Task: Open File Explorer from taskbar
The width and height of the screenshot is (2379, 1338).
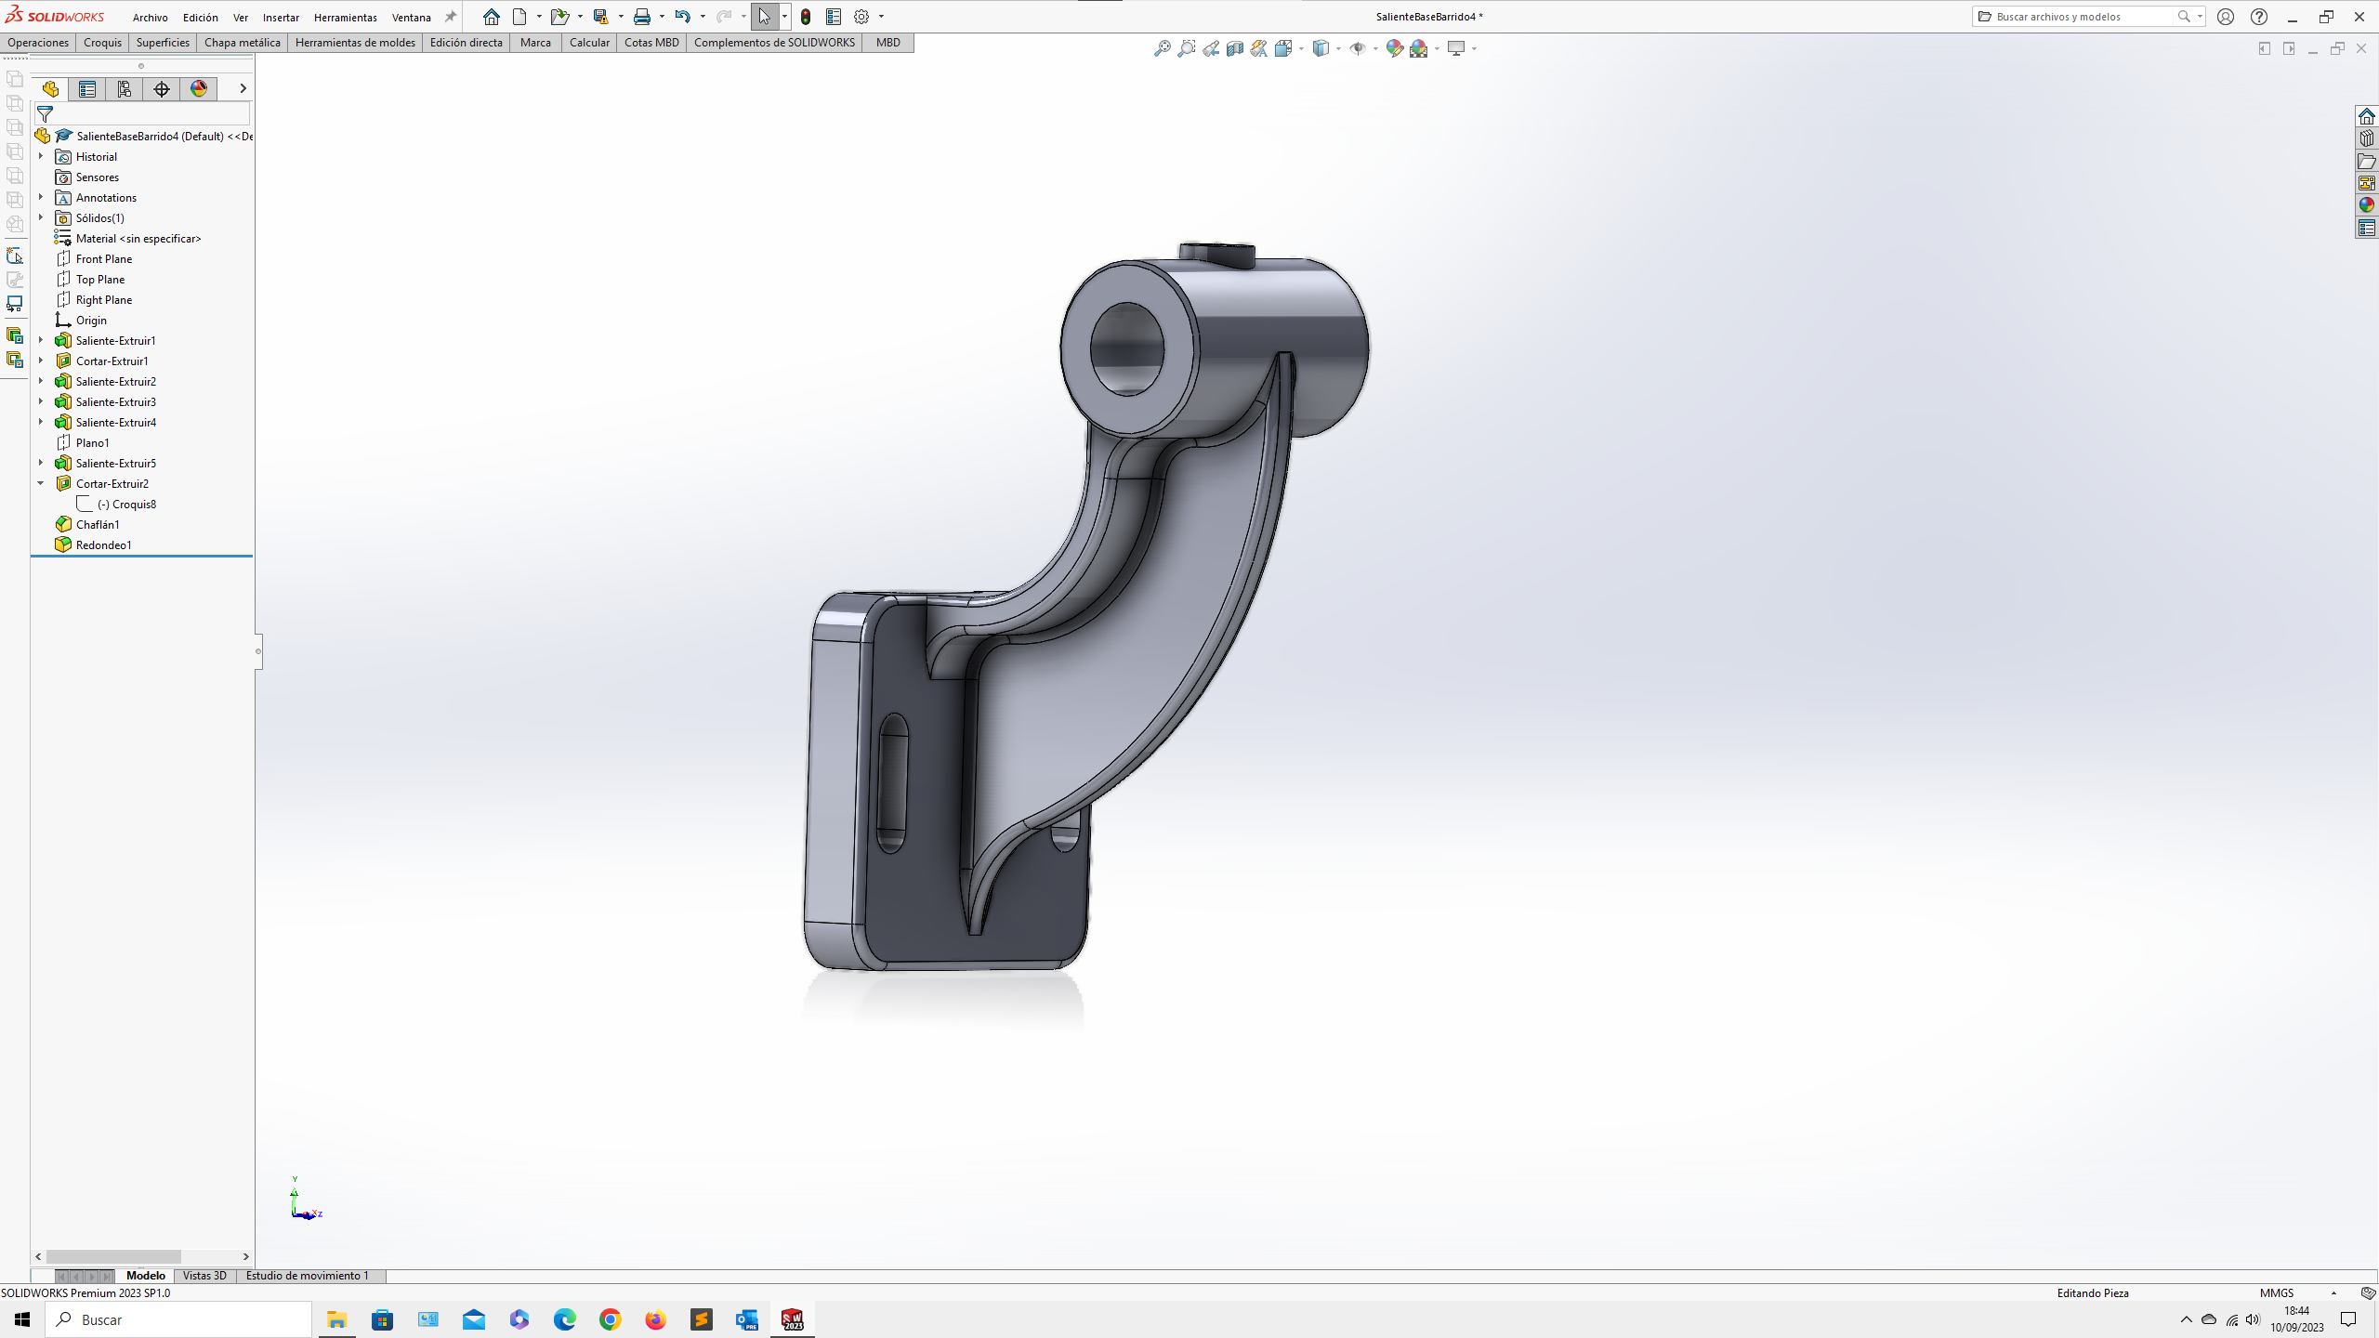Action: coord(336,1319)
